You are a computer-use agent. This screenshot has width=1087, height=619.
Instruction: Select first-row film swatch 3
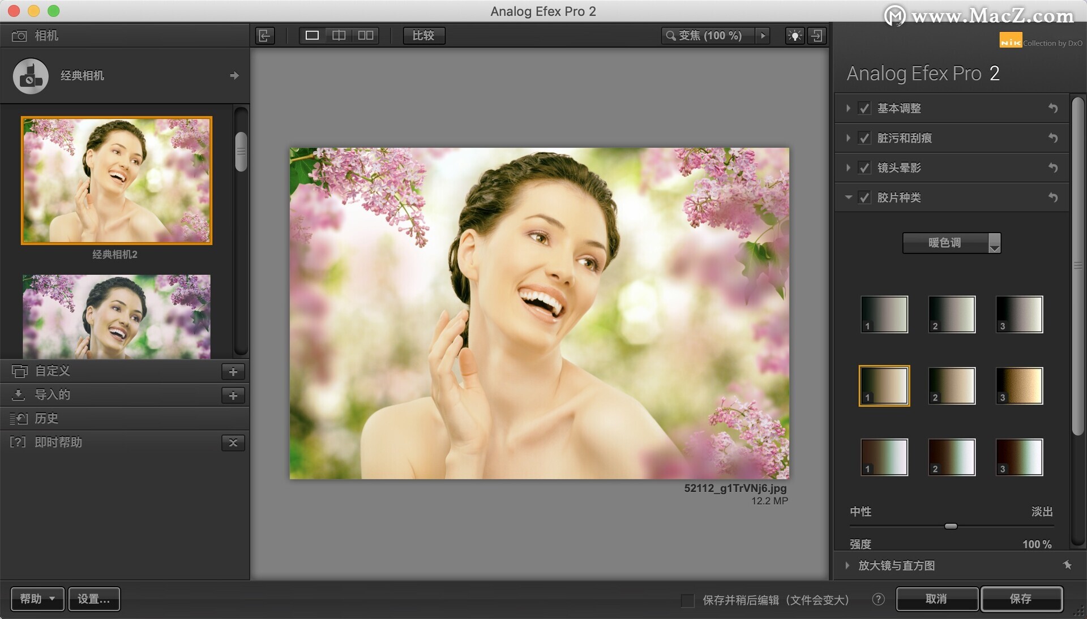1019,314
